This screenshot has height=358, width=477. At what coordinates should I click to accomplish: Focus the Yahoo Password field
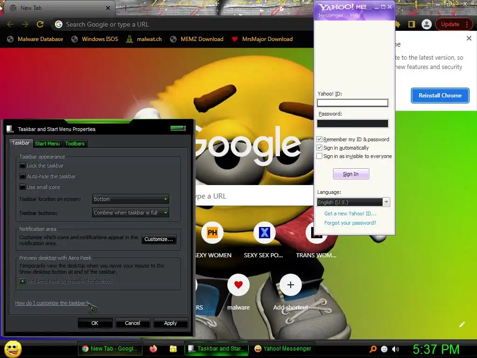click(353, 123)
